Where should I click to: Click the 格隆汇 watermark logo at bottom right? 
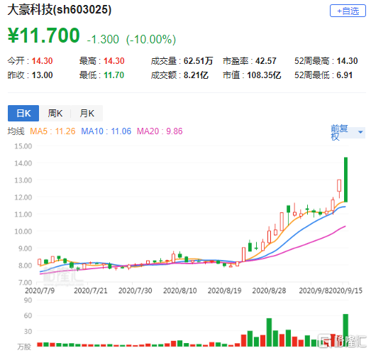342,341
